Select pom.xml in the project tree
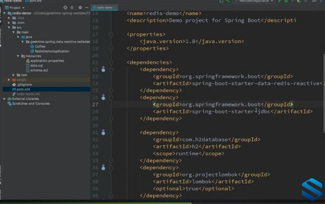Viewport: 325px width, 204px height. point(23,89)
